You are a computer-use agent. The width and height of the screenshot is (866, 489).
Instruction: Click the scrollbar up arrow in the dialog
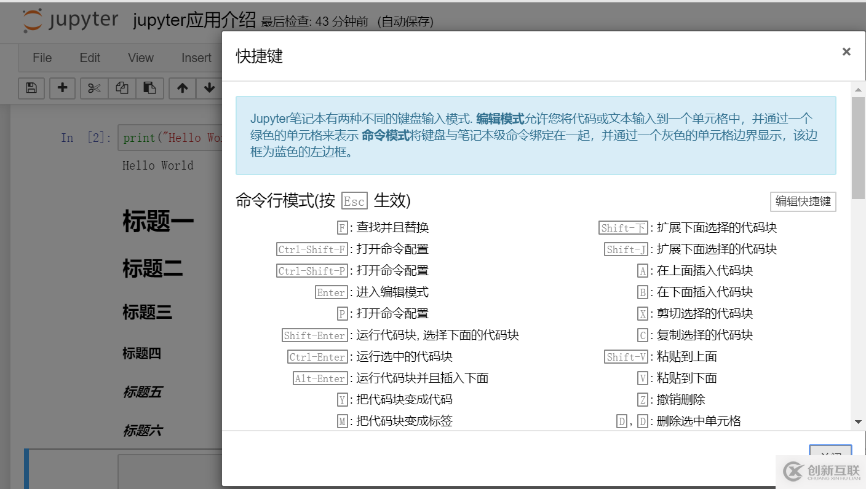click(x=858, y=90)
